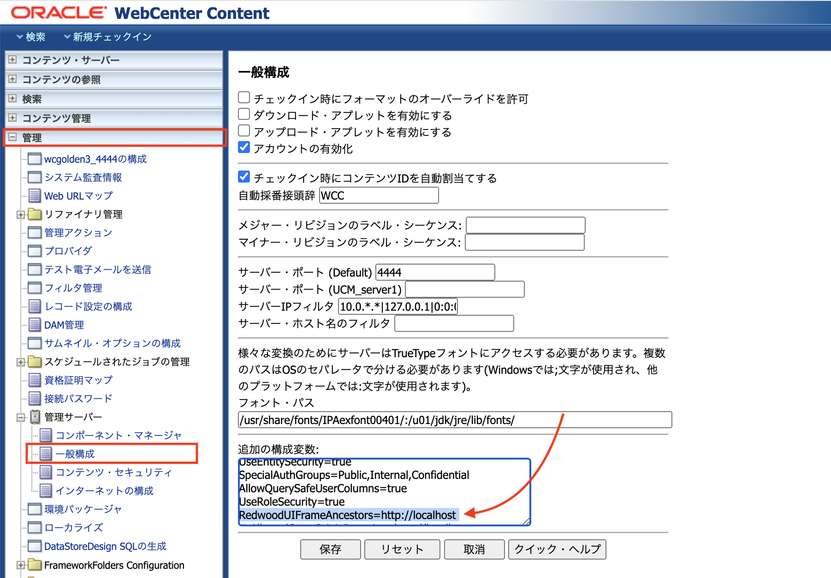This screenshot has width=831, height=578.
Task: Expand スケジュールされたジョブの管理 tree node
Action: click(20, 362)
